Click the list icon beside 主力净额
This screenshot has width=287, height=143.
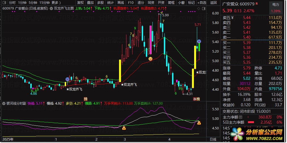tap(241, 117)
